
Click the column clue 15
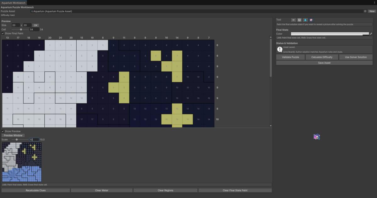[82, 38]
